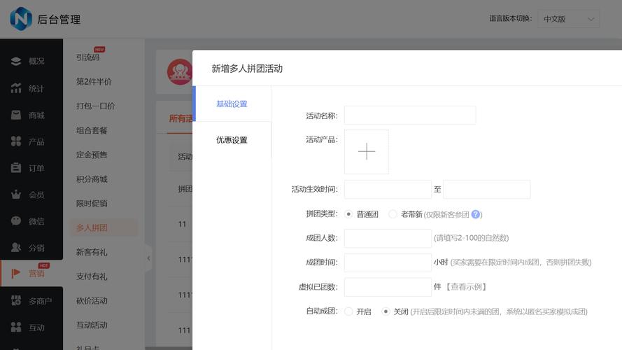Screen dimensions: 622x350
Task: Open 分销 distribution icon in sidebar
Action: (x=16, y=248)
